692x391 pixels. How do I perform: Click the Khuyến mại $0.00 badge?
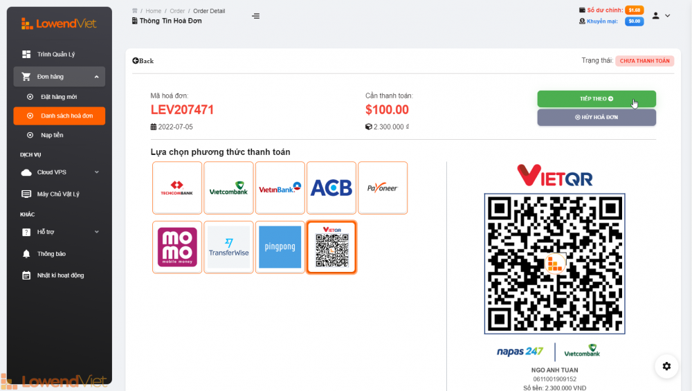coord(634,21)
